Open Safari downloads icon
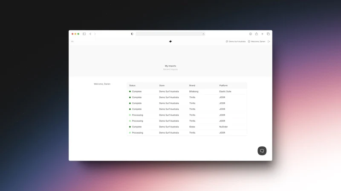The width and height of the screenshot is (341, 191). coord(251,34)
